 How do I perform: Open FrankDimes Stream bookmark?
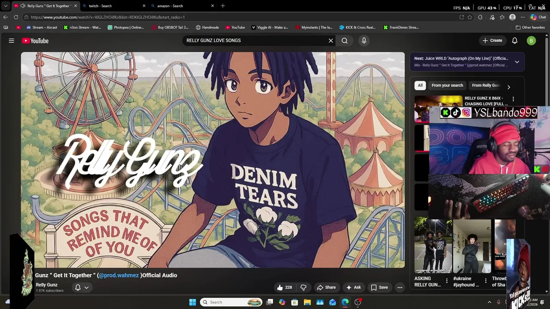[401, 27]
